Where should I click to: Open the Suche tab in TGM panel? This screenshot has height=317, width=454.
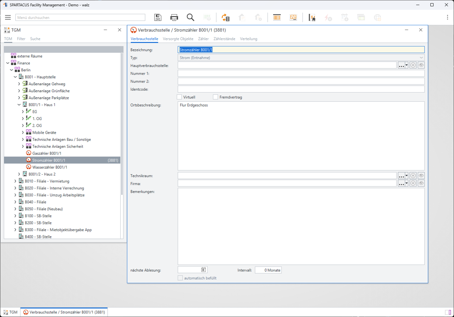(x=35, y=39)
